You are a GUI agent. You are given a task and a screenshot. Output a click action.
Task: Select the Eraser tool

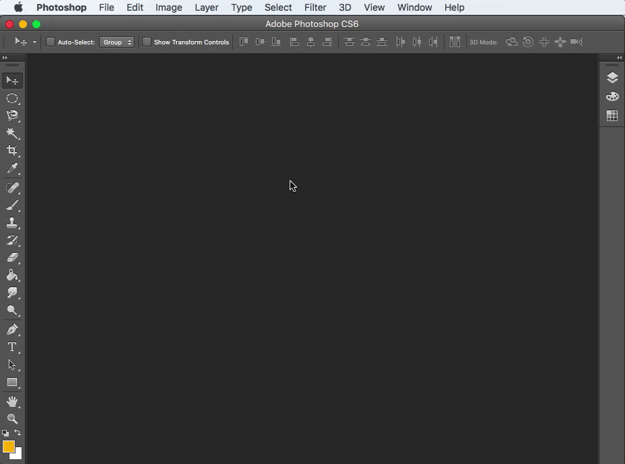pyautogui.click(x=12, y=258)
